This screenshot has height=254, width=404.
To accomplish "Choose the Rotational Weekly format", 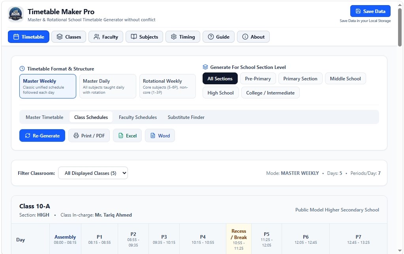I will pyautogui.click(x=168, y=86).
